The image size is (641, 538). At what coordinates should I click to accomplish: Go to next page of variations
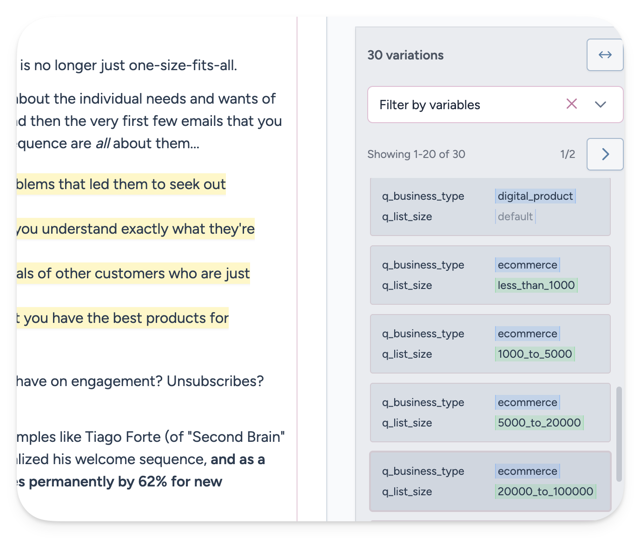point(605,154)
